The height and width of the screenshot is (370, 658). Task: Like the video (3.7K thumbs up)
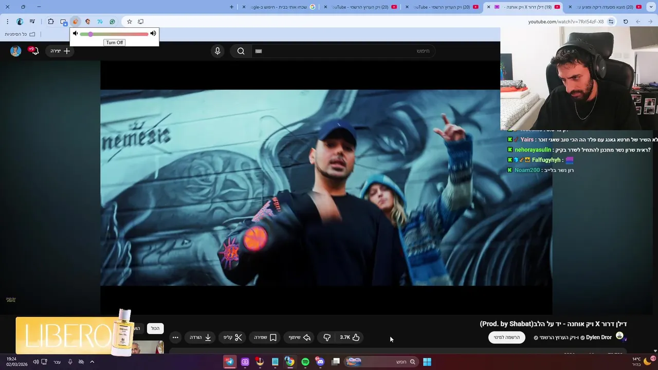click(x=350, y=338)
